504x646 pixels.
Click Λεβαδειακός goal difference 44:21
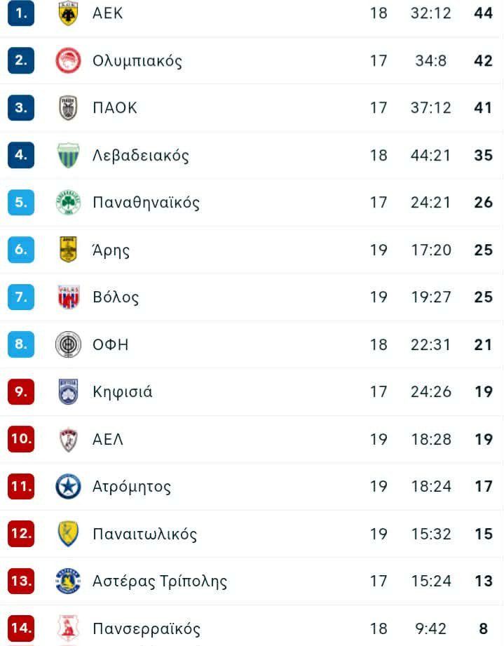(430, 155)
